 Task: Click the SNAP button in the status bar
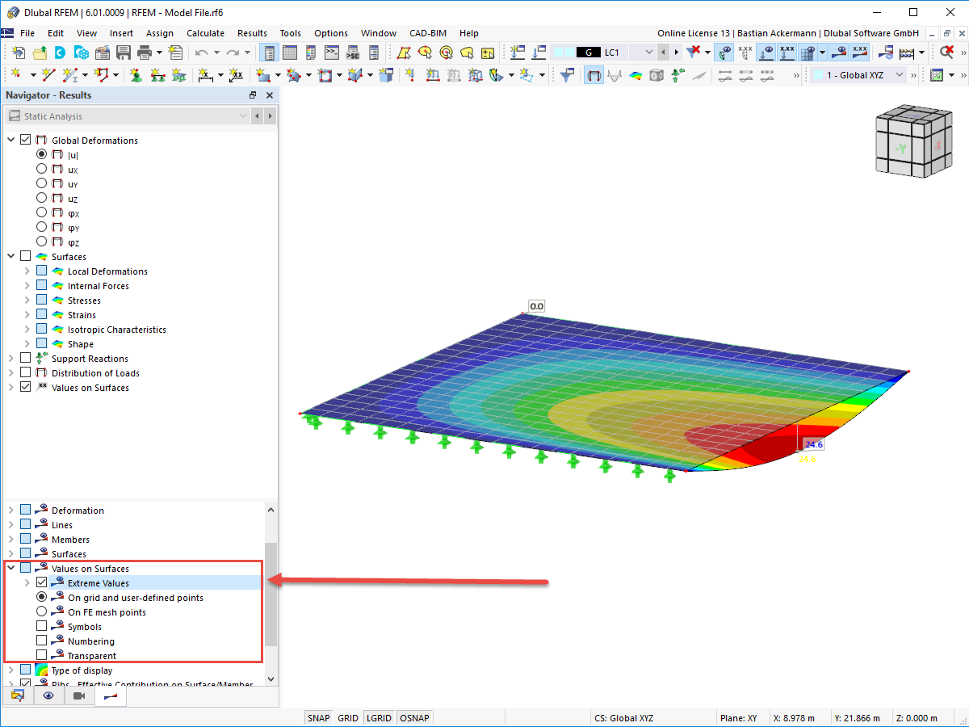tap(318, 717)
